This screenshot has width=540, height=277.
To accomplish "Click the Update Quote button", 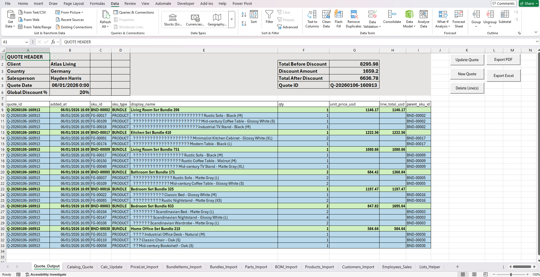I will point(467,60).
